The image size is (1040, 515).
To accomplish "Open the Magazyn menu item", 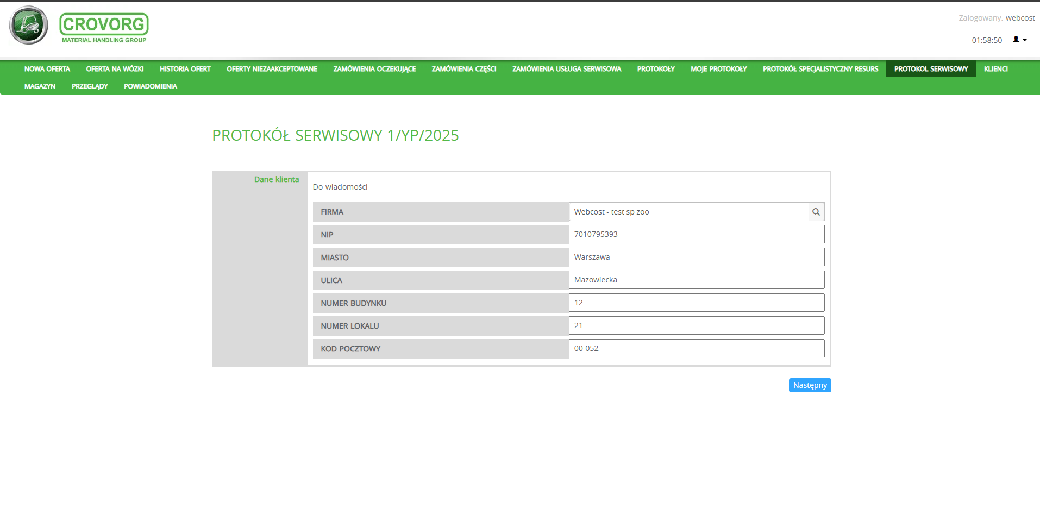I will click(40, 86).
